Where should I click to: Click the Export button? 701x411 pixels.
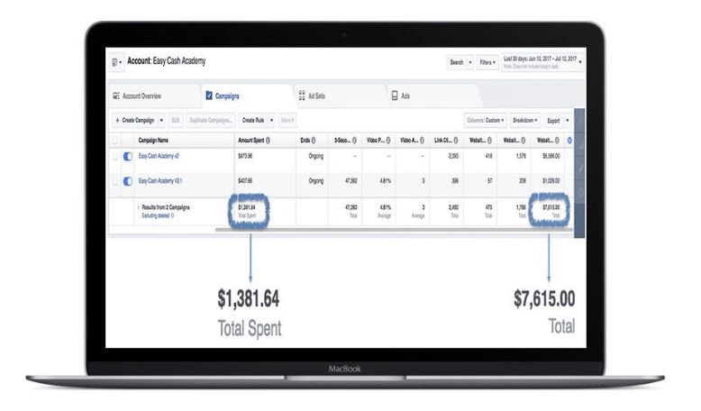[553, 120]
